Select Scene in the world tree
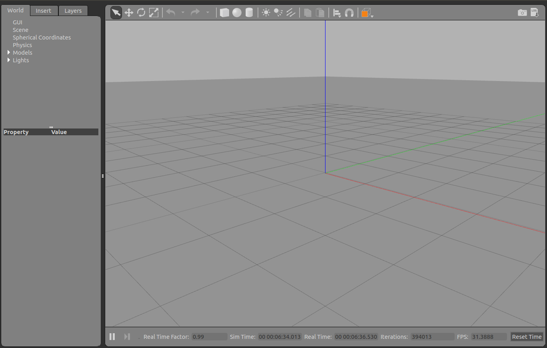Viewport: 547px width, 348px height. point(20,30)
